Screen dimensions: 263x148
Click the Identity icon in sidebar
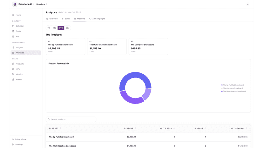coord(13,74)
